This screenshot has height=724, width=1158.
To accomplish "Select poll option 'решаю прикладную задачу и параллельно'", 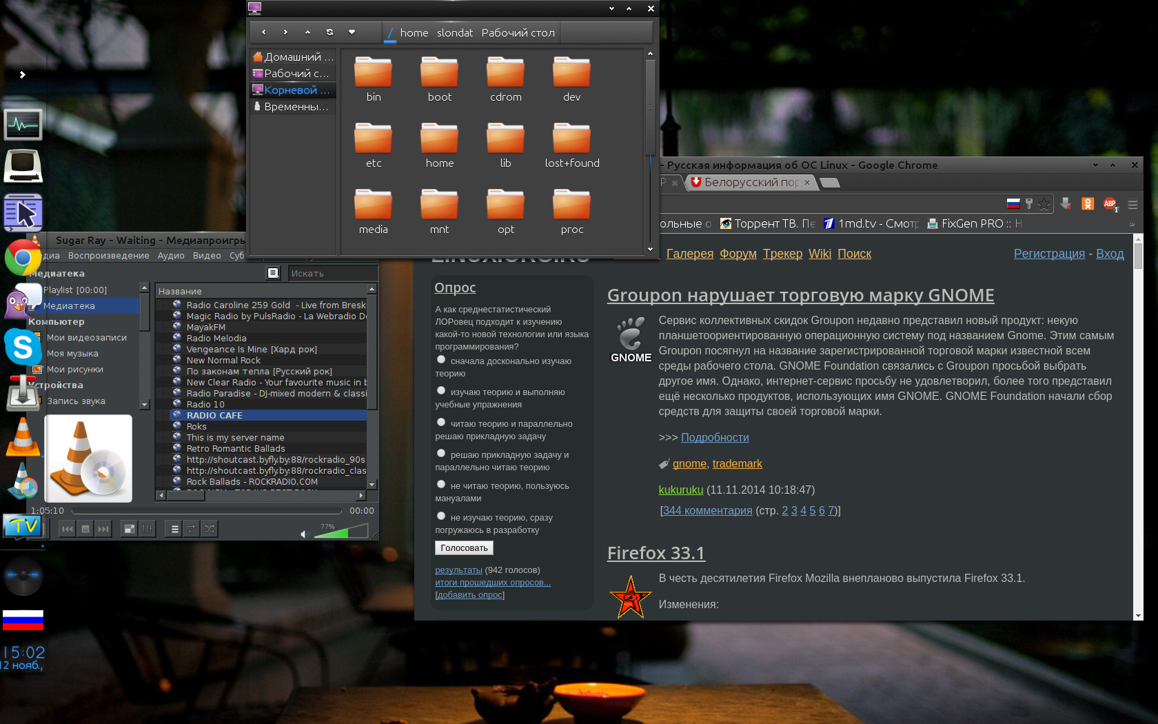I will [441, 453].
